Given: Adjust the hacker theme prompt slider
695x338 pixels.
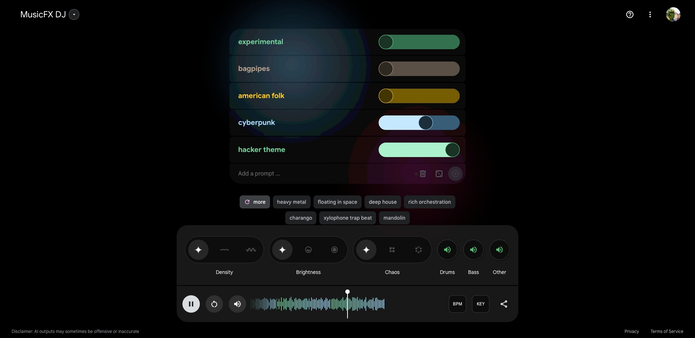Looking at the screenshot, I should (x=419, y=150).
